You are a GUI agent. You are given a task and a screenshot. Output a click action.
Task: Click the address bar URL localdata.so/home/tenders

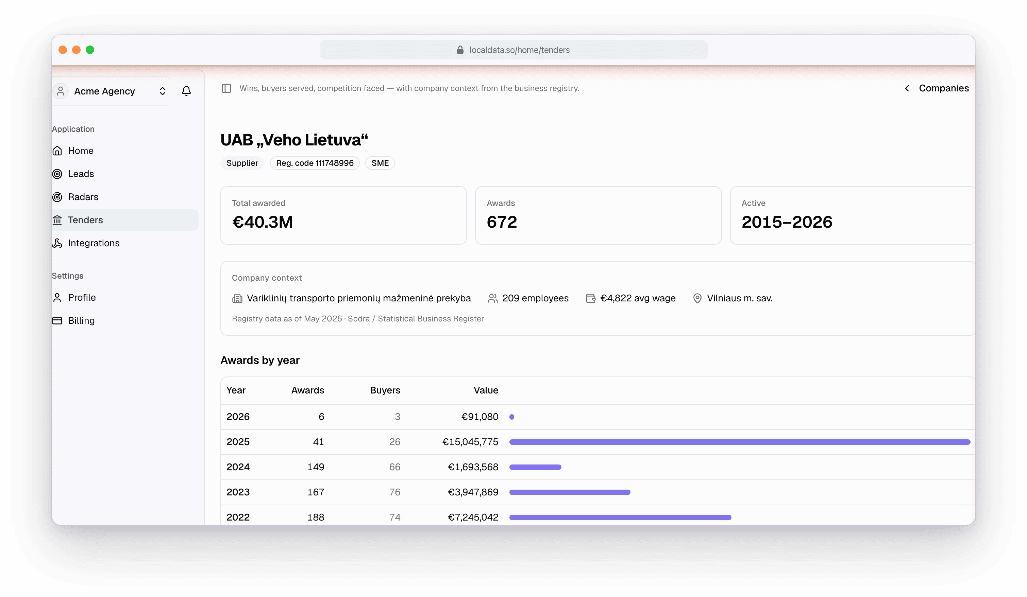pos(520,50)
